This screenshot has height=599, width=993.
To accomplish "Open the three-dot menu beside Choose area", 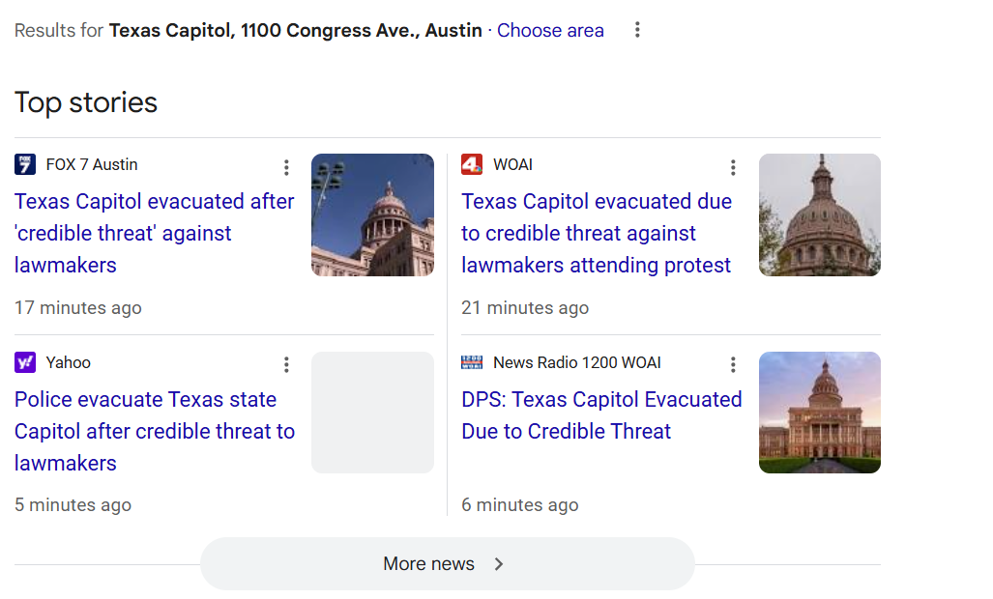I will click(x=637, y=30).
